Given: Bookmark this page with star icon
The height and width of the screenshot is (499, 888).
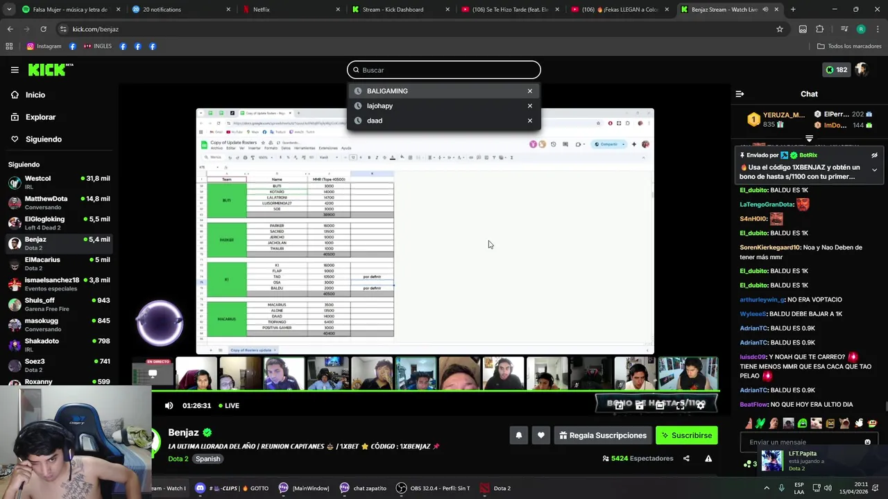Looking at the screenshot, I should tap(780, 29).
